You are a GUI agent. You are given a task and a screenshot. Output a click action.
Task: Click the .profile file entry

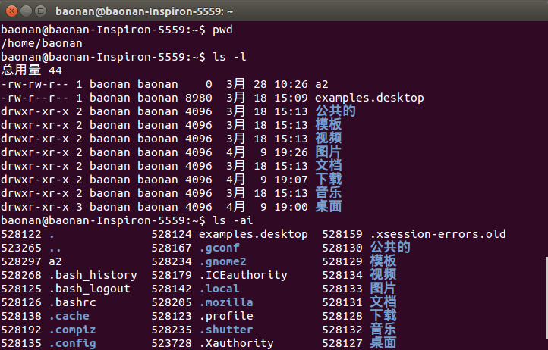click(226, 316)
